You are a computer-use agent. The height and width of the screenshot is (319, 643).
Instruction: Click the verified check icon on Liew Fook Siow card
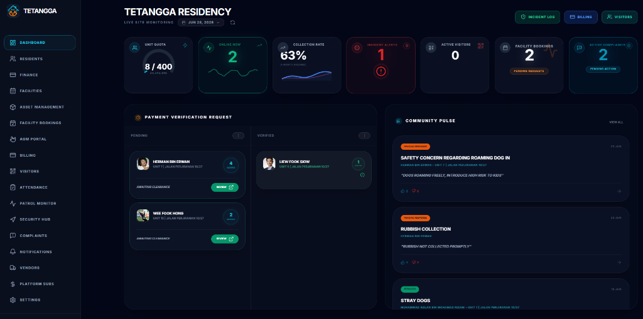362,175
